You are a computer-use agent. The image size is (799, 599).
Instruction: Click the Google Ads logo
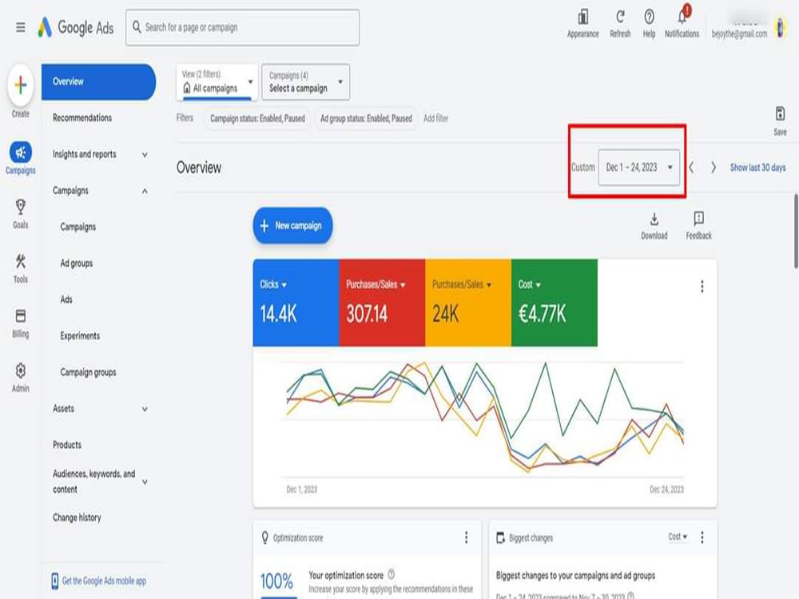76,27
